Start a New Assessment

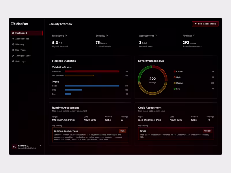click(x=205, y=24)
